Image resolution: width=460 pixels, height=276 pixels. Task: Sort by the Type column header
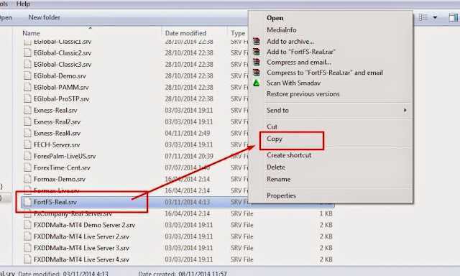point(238,33)
